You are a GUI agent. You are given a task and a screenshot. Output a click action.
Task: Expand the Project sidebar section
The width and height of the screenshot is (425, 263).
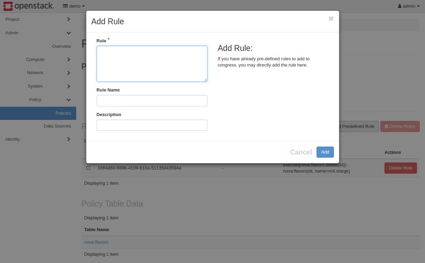pos(38,19)
